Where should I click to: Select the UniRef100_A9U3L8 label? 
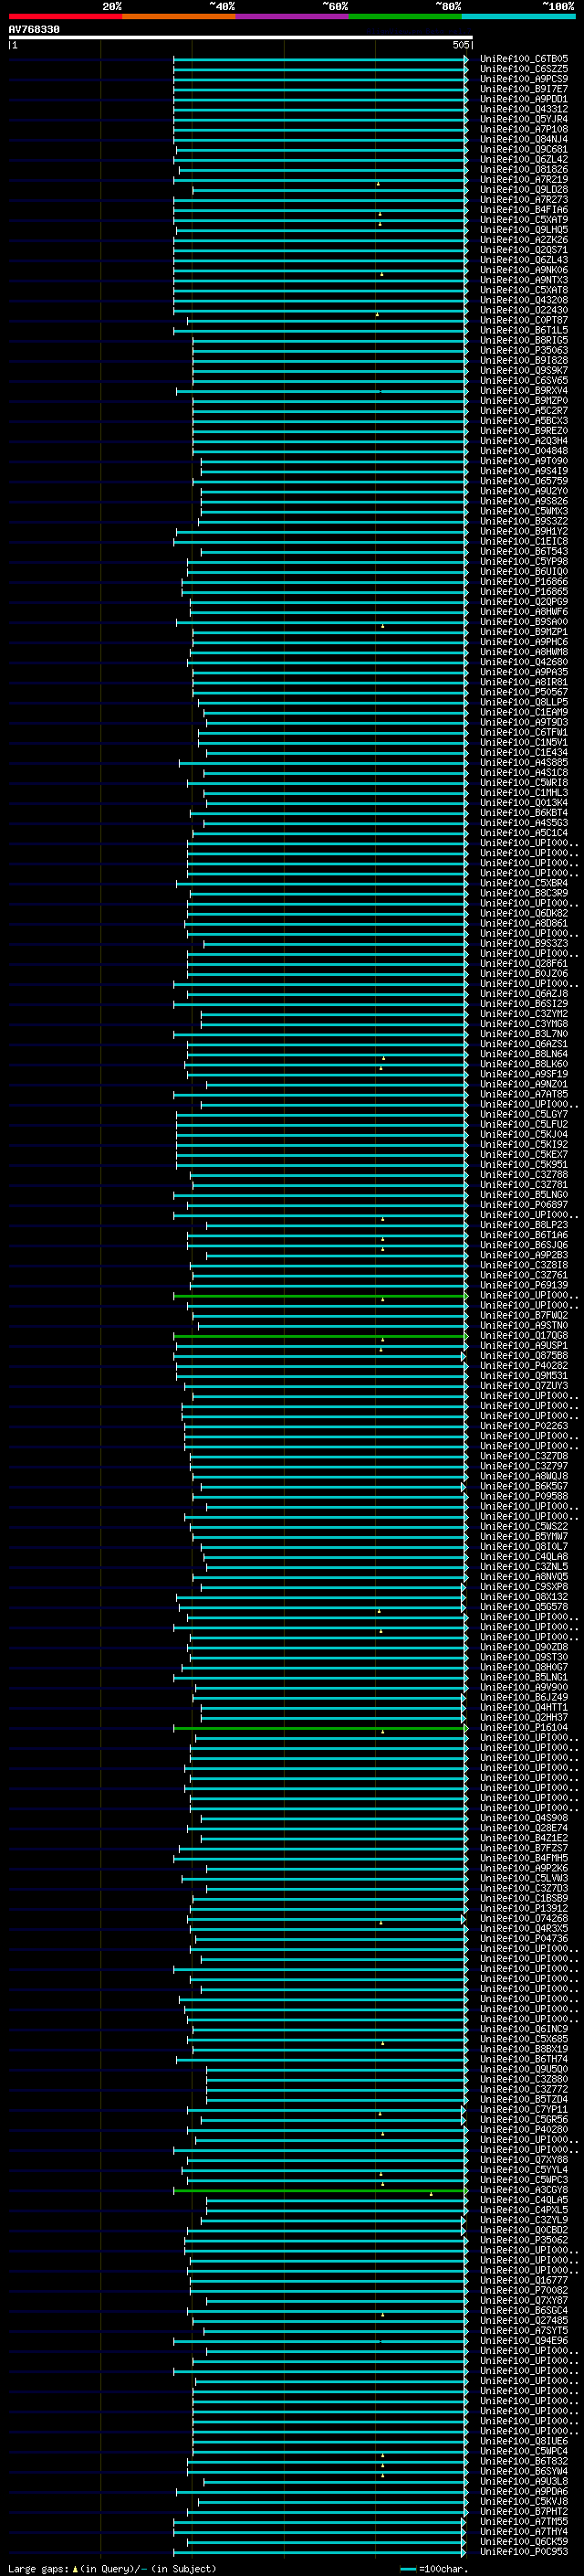pos(523,2482)
